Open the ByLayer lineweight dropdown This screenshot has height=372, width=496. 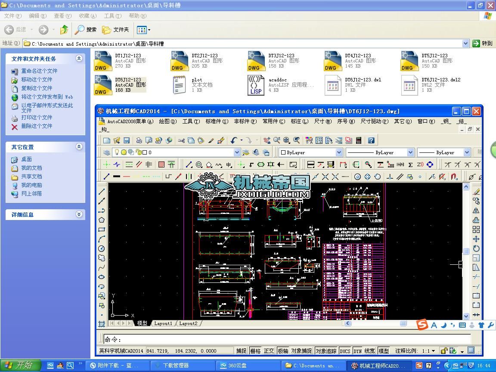(467, 152)
